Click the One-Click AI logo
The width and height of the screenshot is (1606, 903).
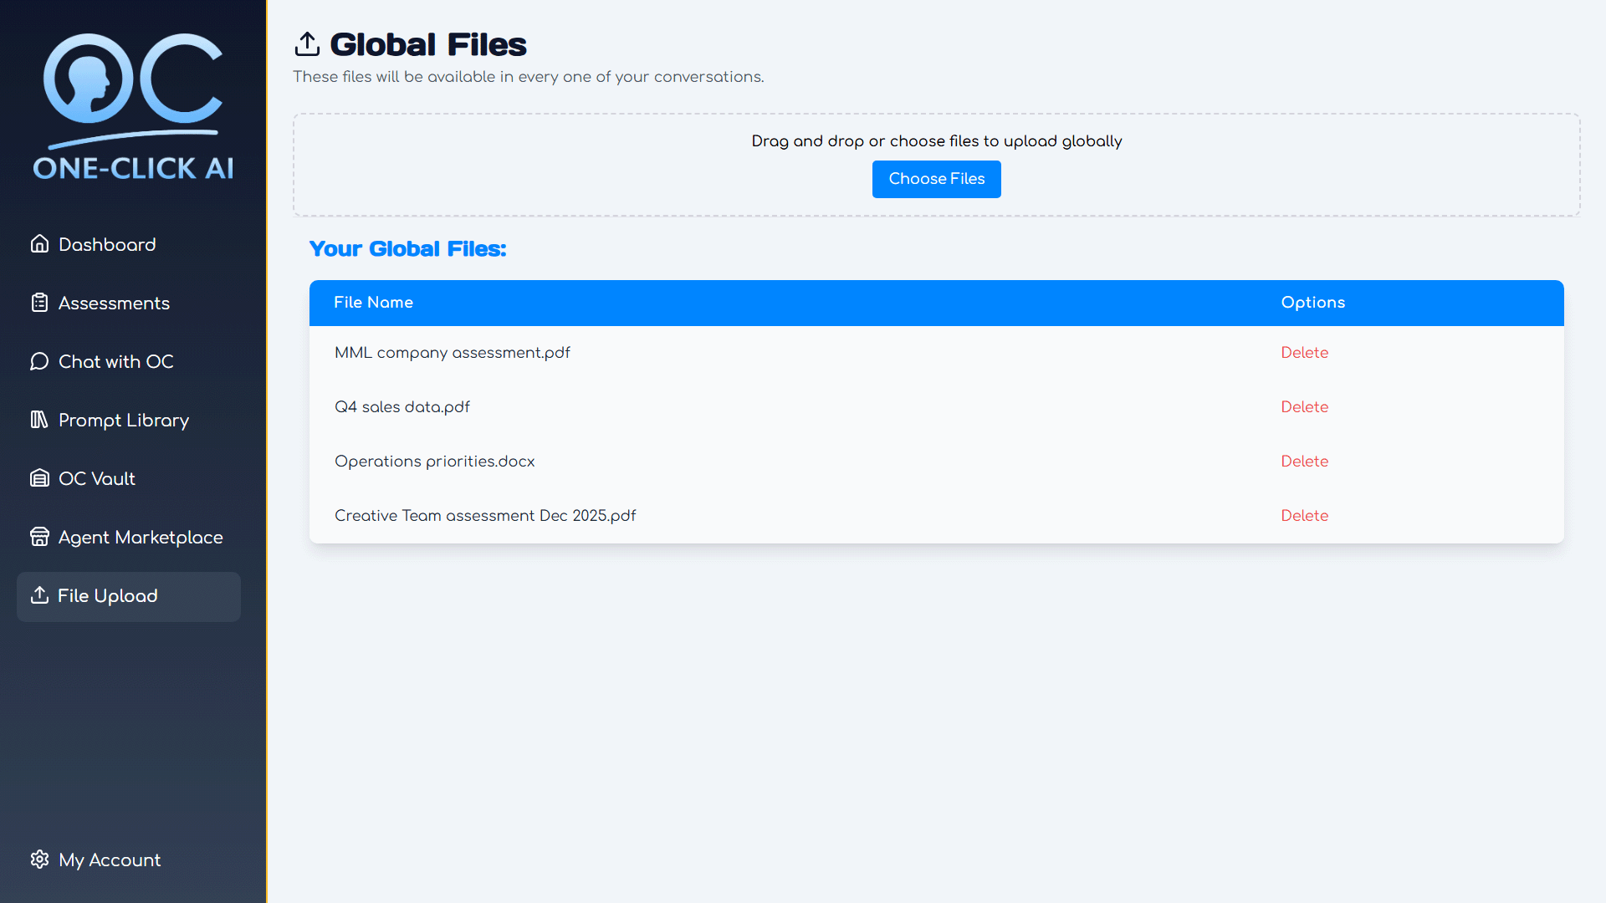(133, 107)
